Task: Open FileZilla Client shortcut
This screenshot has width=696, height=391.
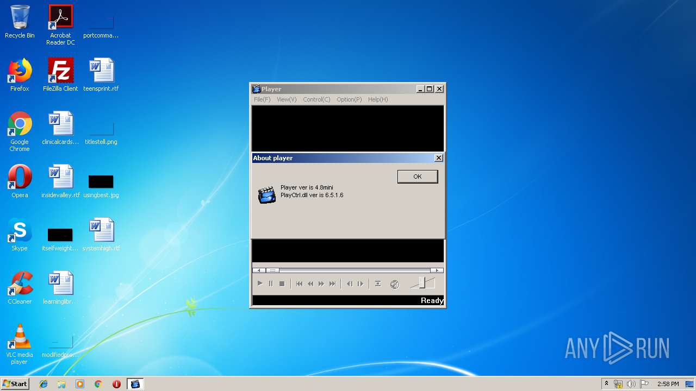Action: pos(60,75)
